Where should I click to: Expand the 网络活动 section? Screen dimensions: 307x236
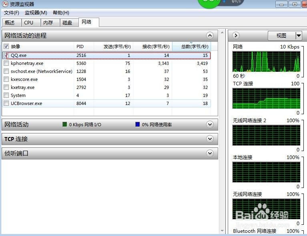210,125
